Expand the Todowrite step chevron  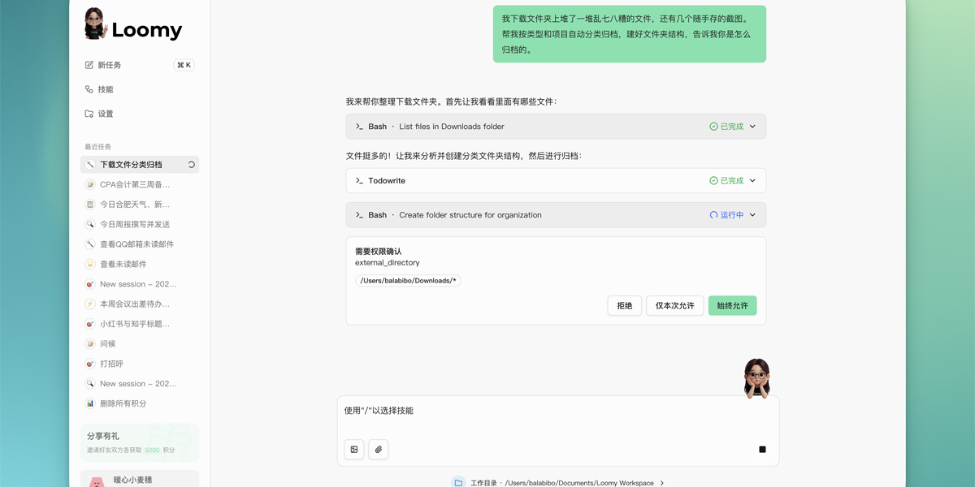[752, 181]
